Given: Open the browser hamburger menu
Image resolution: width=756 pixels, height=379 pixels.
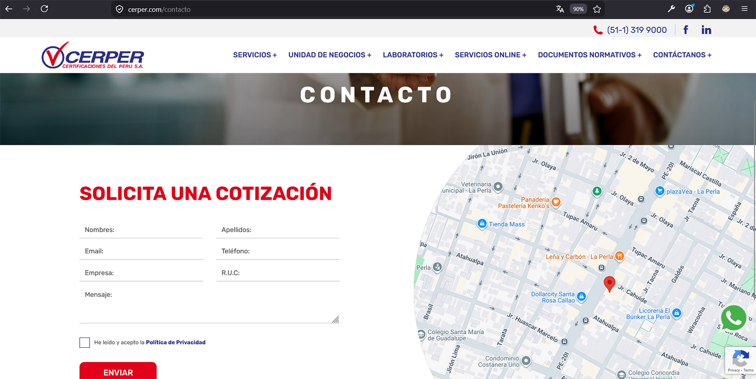Looking at the screenshot, I should [x=744, y=9].
